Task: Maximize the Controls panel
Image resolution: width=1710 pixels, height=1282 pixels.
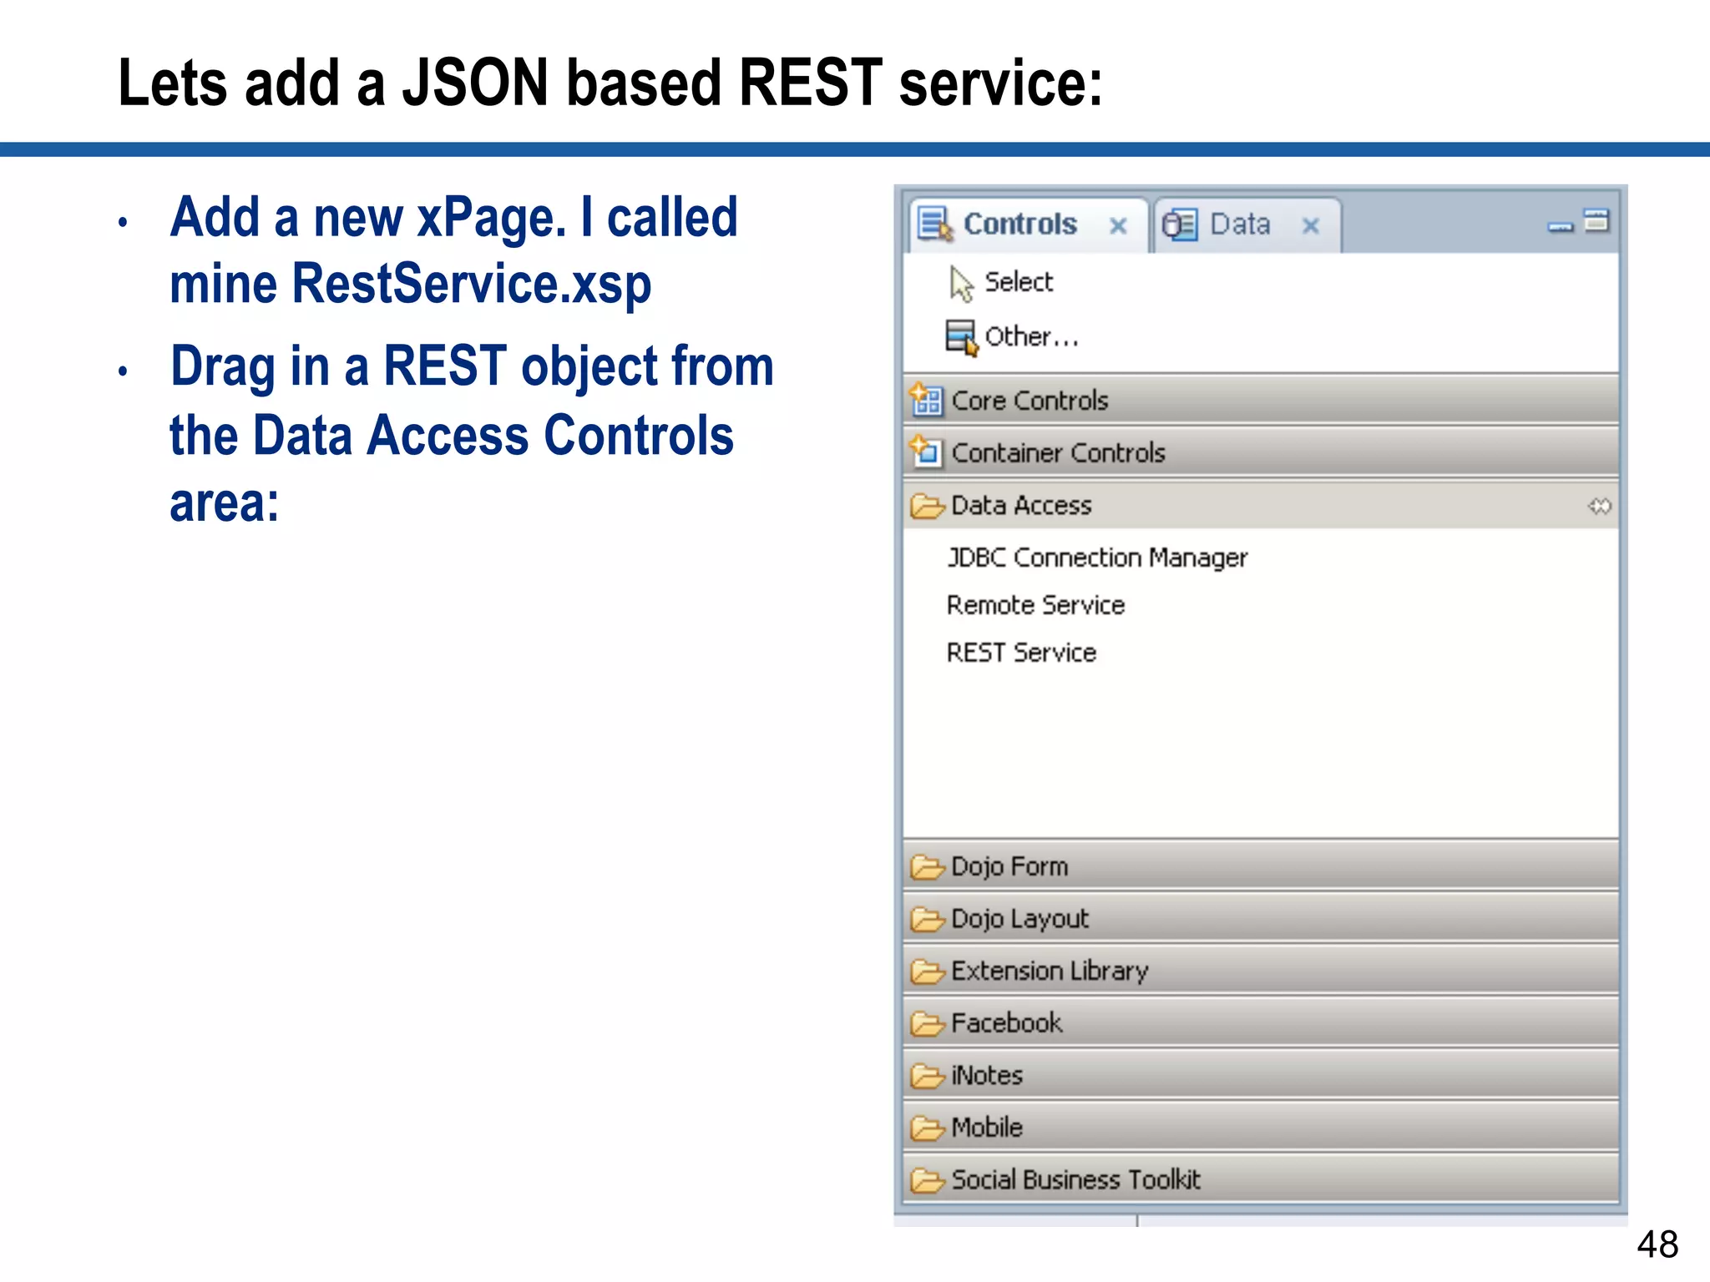Action: tap(1596, 220)
